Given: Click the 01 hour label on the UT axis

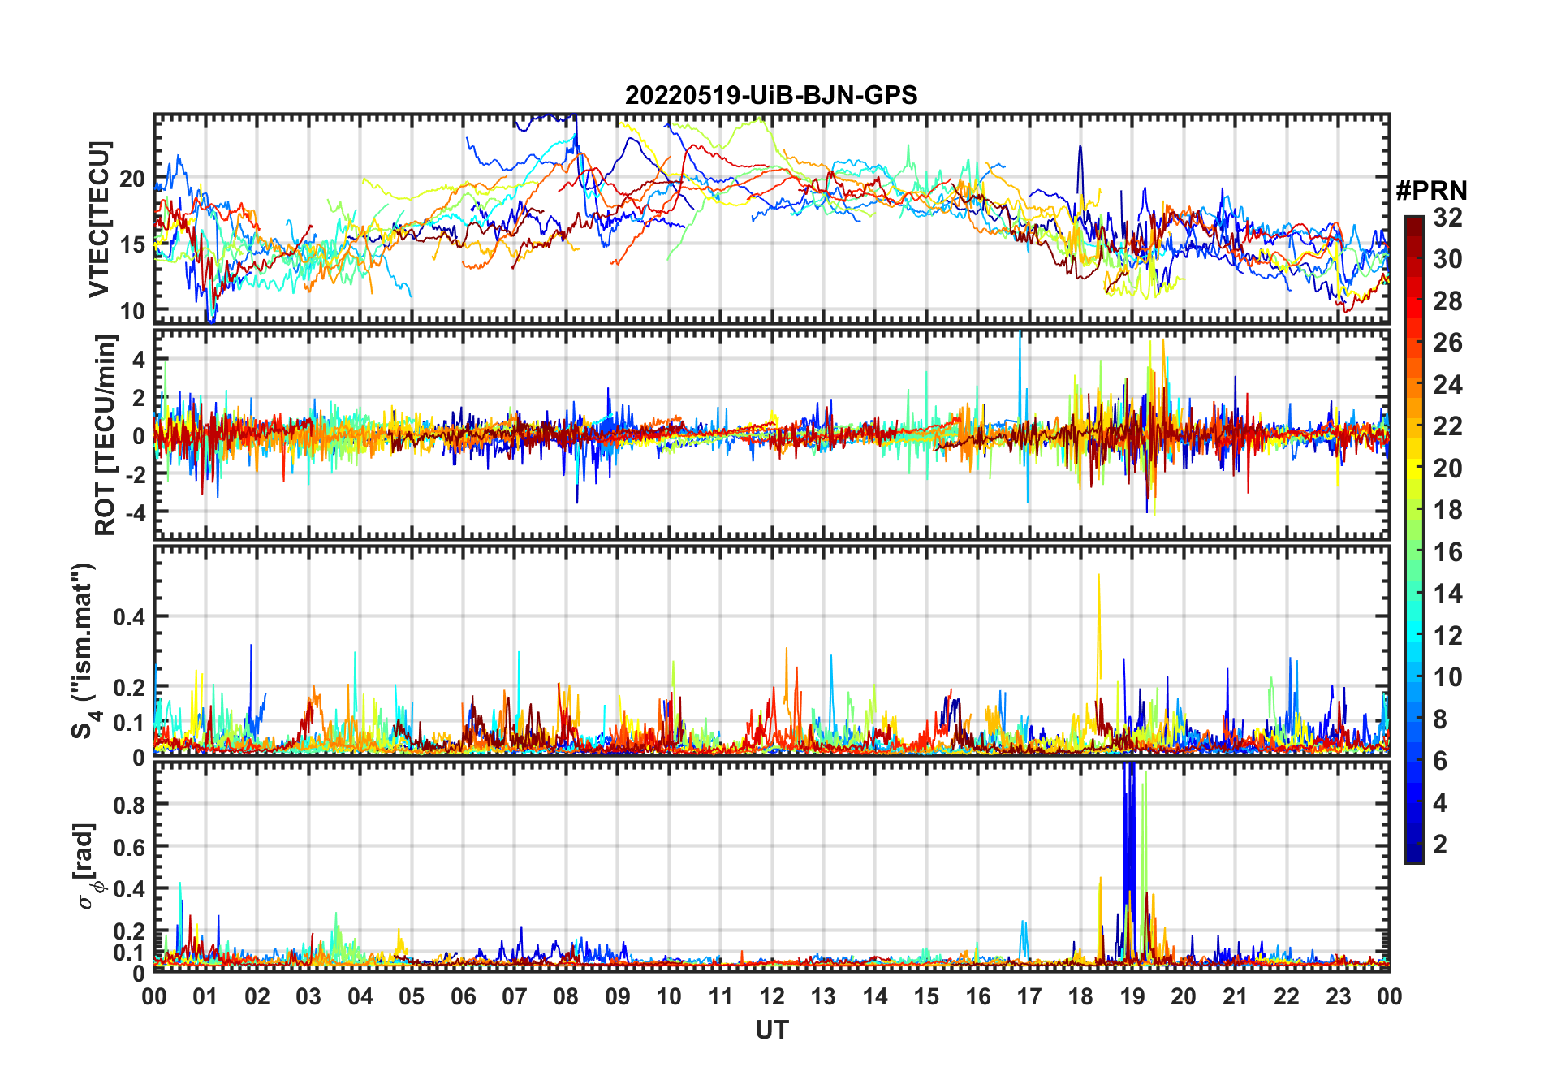Looking at the screenshot, I should (x=205, y=996).
